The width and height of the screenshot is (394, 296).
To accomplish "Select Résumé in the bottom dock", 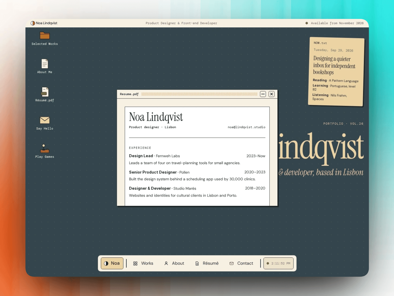I will (207, 263).
